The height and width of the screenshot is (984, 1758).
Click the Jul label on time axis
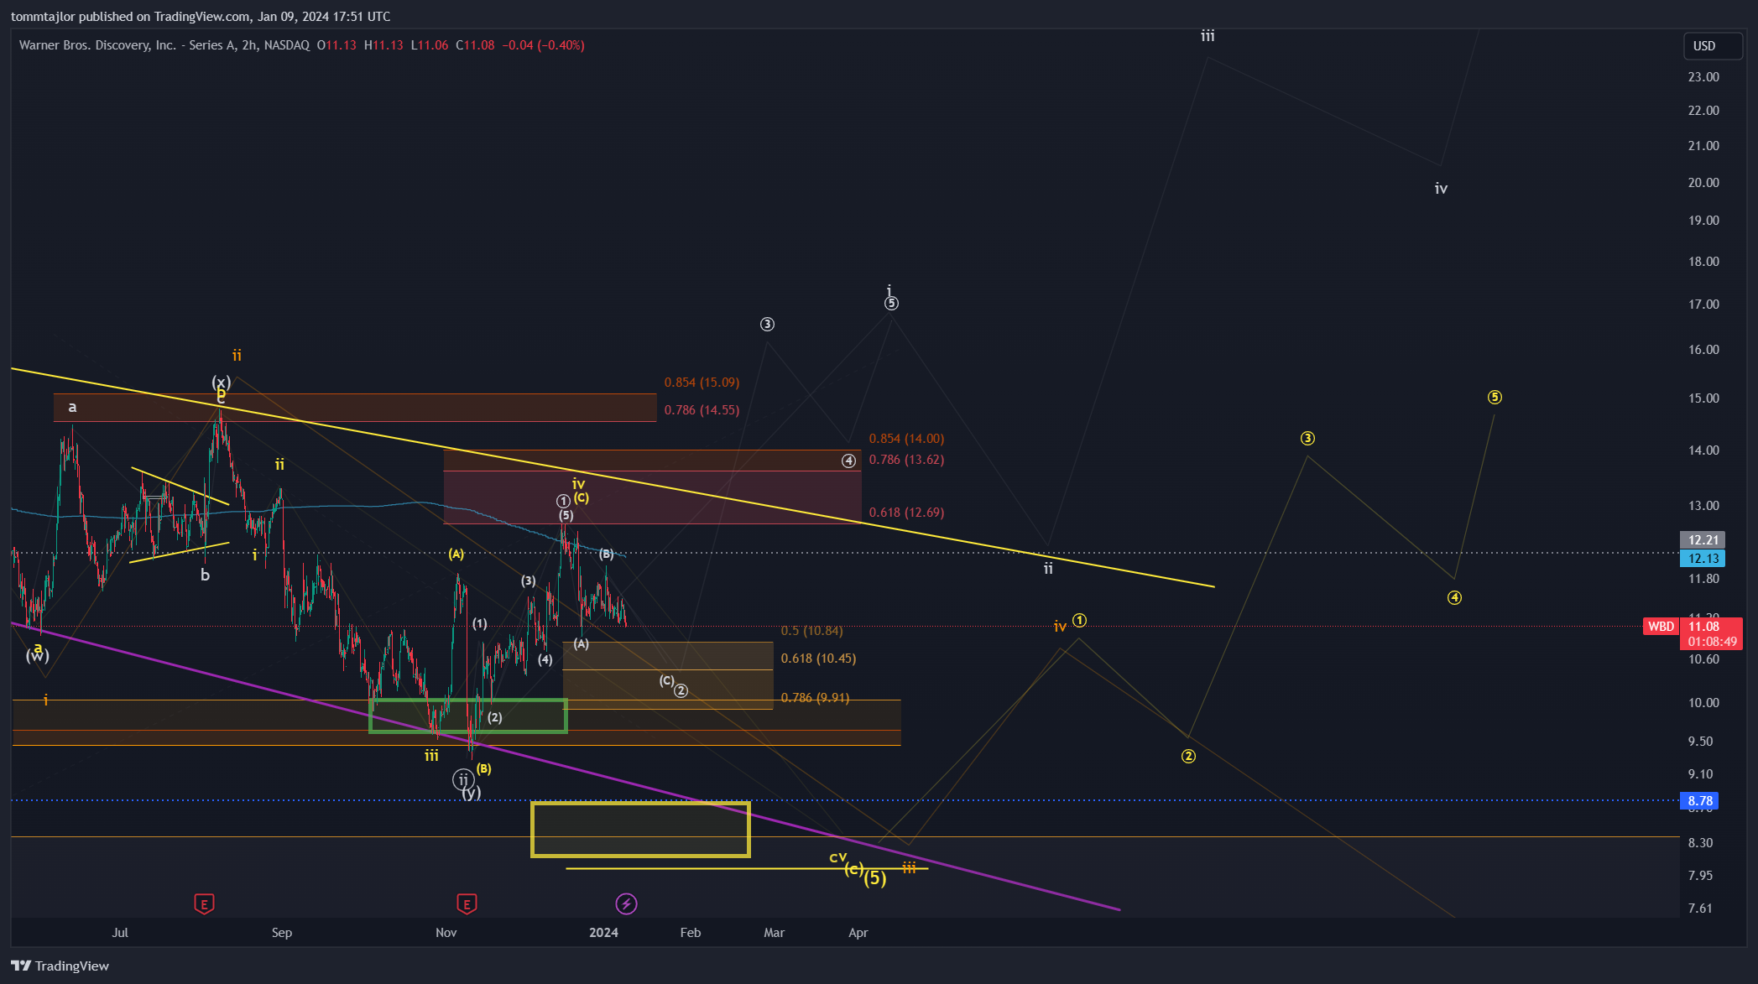pos(120,933)
